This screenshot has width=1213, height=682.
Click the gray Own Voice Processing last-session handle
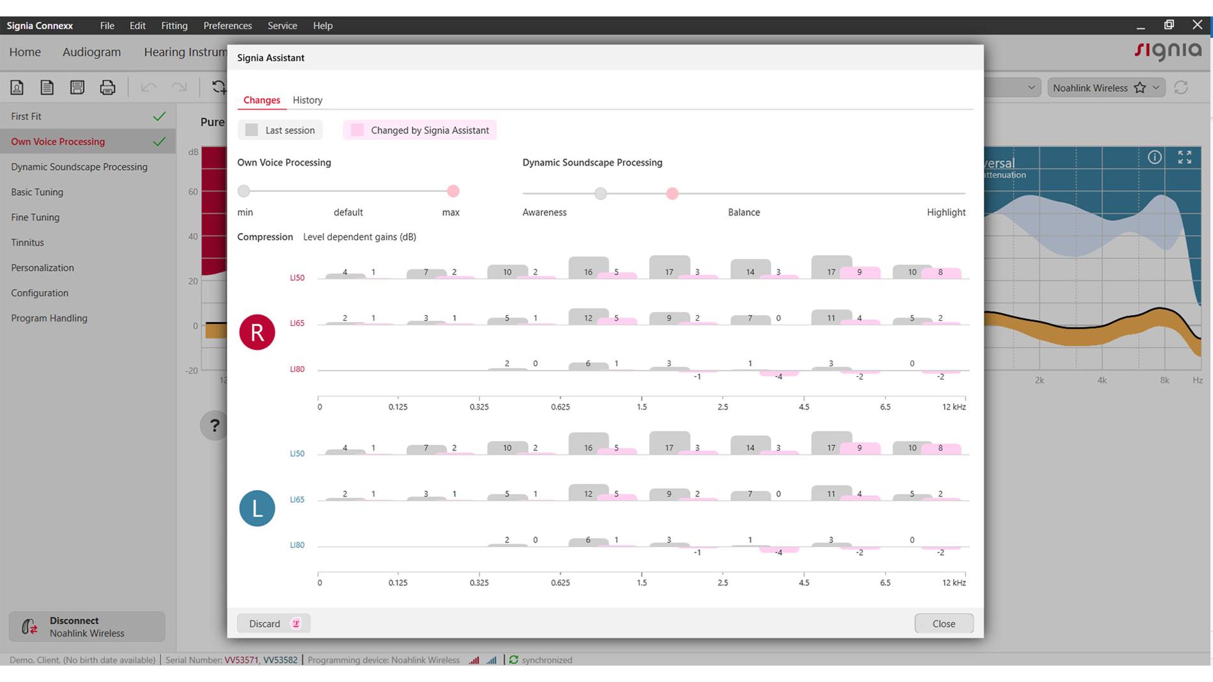point(244,191)
